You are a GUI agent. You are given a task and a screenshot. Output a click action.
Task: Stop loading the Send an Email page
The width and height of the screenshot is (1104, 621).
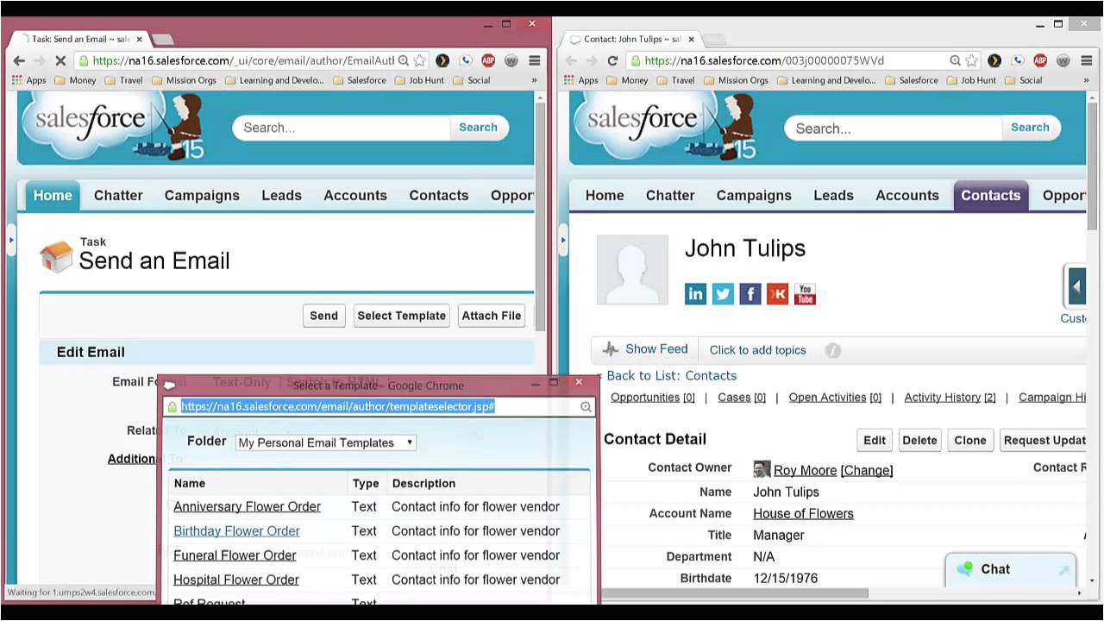(60, 60)
